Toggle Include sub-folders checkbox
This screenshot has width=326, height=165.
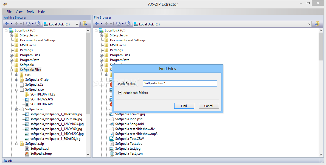coord(120,93)
